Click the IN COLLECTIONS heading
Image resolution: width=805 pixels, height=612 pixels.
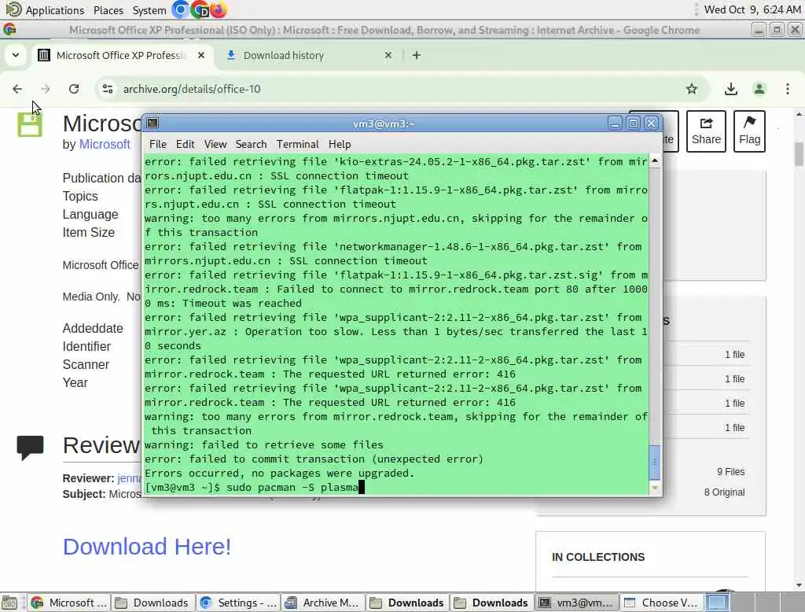tap(598, 557)
